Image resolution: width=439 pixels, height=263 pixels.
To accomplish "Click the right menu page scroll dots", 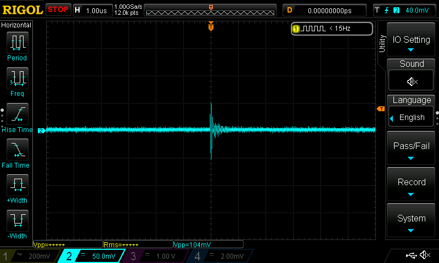I will coord(437,119).
